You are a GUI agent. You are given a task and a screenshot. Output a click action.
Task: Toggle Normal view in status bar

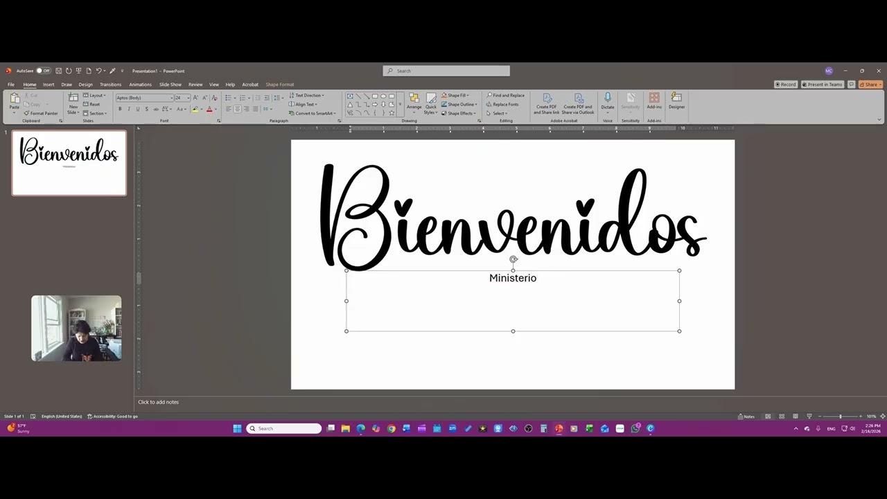pyautogui.click(x=768, y=417)
